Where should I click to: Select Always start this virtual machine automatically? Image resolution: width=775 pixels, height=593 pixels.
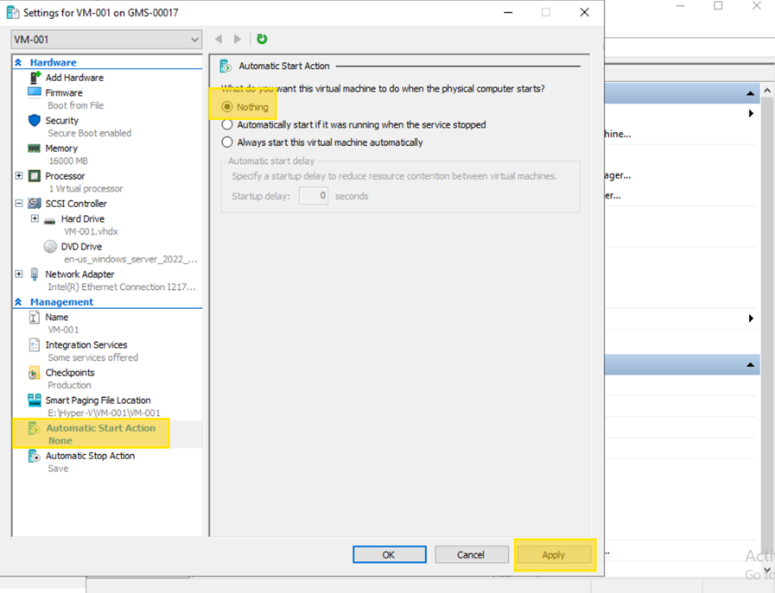pos(227,142)
